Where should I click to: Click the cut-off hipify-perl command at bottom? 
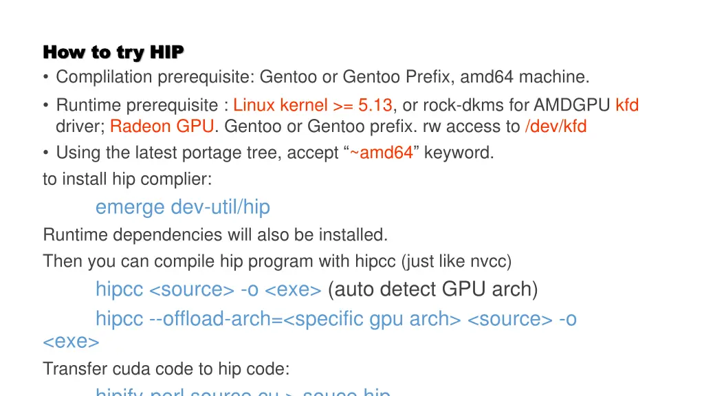coord(243,393)
